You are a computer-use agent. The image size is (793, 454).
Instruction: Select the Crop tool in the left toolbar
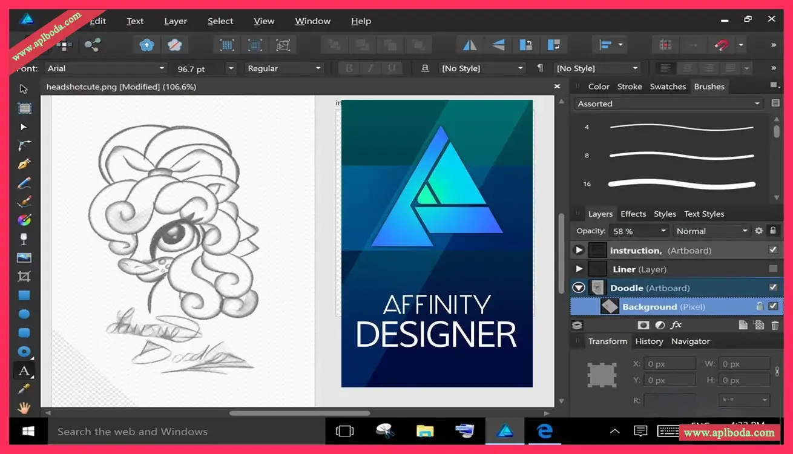pyautogui.click(x=24, y=275)
